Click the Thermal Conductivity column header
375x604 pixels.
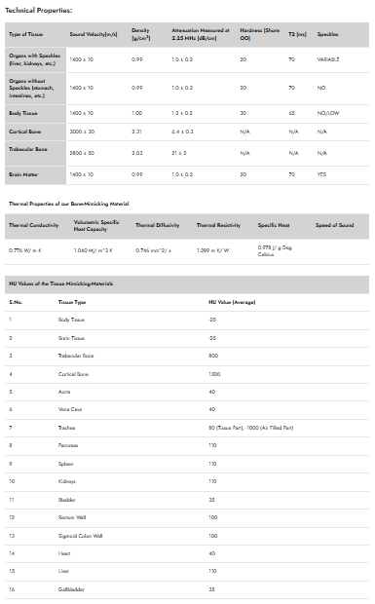click(34, 225)
